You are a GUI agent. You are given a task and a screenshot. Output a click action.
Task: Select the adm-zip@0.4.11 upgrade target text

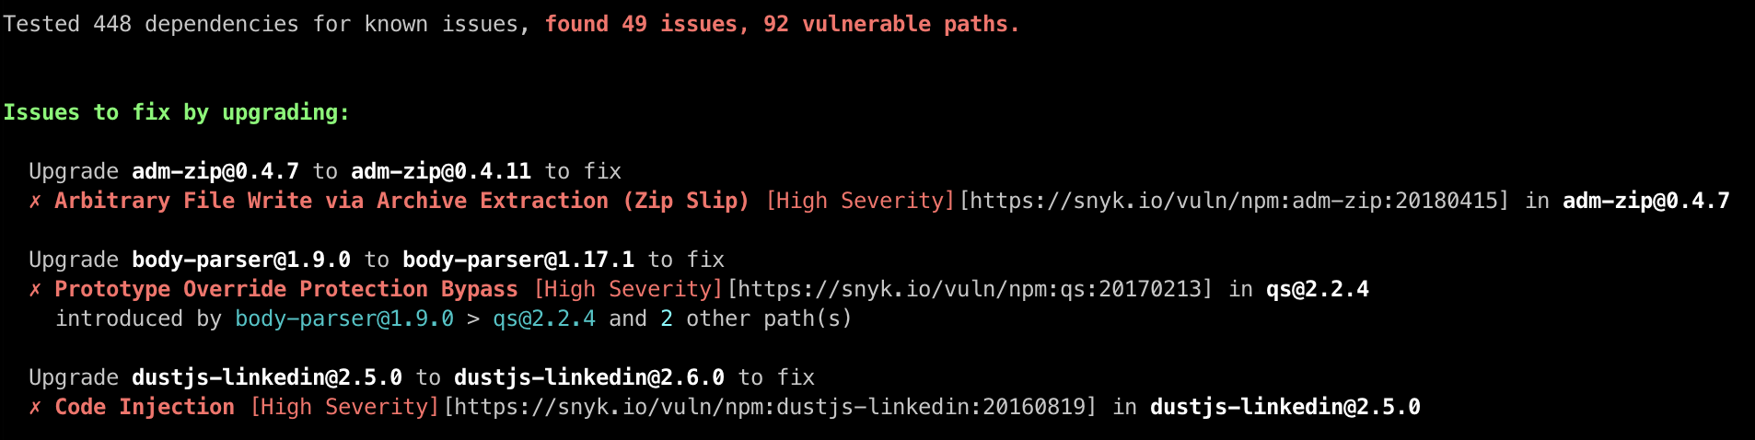pyautogui.click(x=441, y=172)
